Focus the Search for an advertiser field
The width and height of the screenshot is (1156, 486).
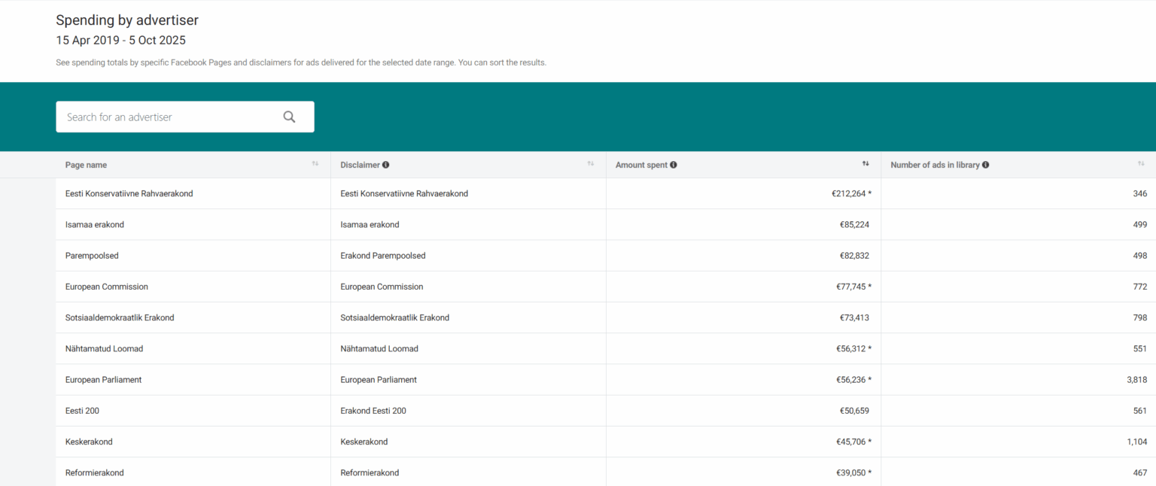184,117
